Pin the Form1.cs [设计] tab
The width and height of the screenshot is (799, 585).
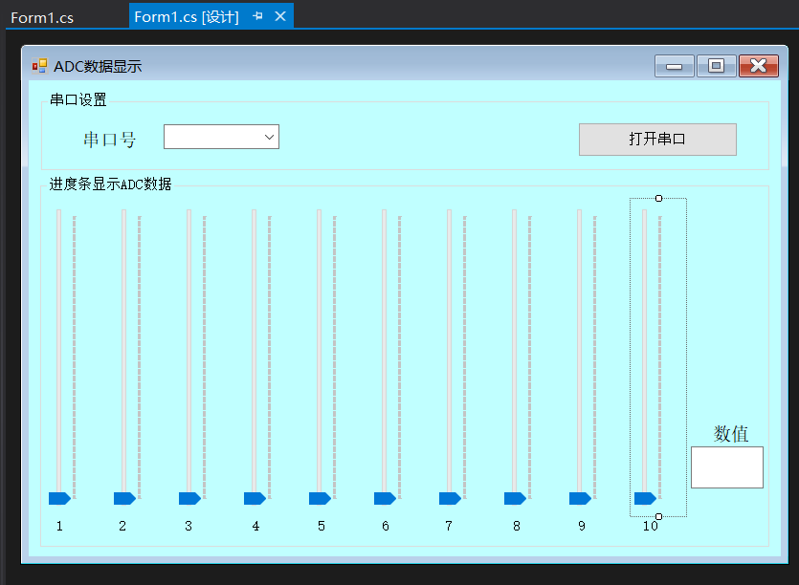click(x=257, y=16)
